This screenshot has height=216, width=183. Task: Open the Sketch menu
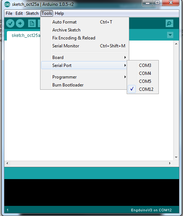coord(32,13)
